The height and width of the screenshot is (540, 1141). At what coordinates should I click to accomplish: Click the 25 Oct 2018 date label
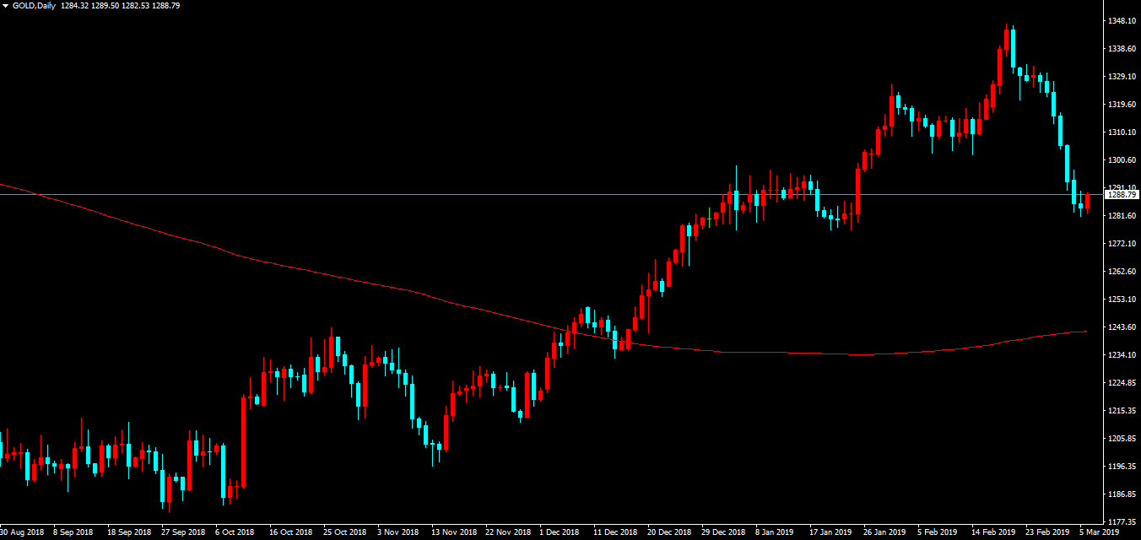pos(345,532)
